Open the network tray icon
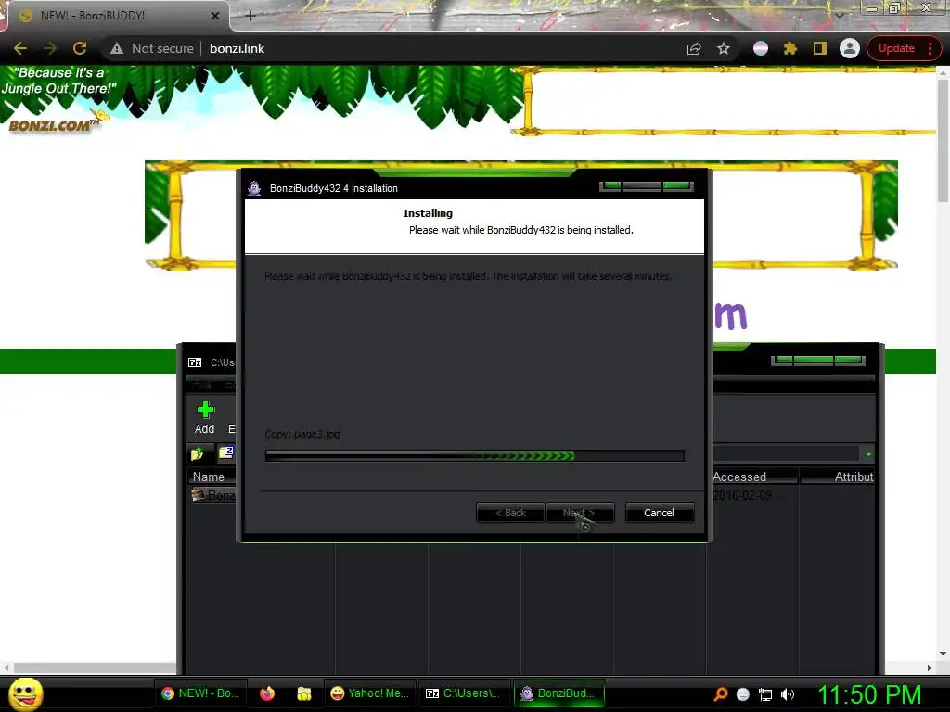Viewport: 950px width, 712px height. click(x=765, y=694)
